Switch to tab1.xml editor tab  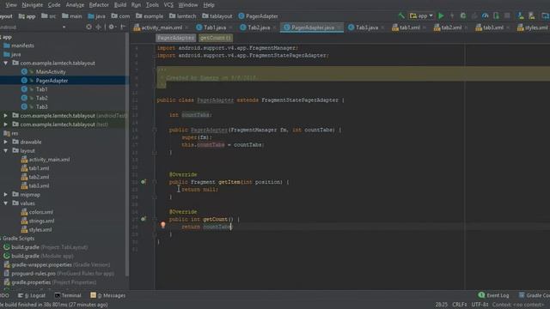tap(408, 27)
